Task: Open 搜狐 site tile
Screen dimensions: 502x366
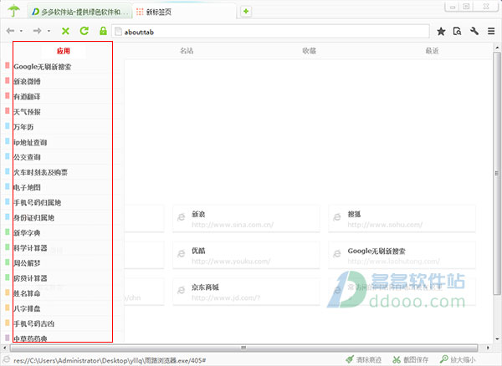Action: point(402,219)
